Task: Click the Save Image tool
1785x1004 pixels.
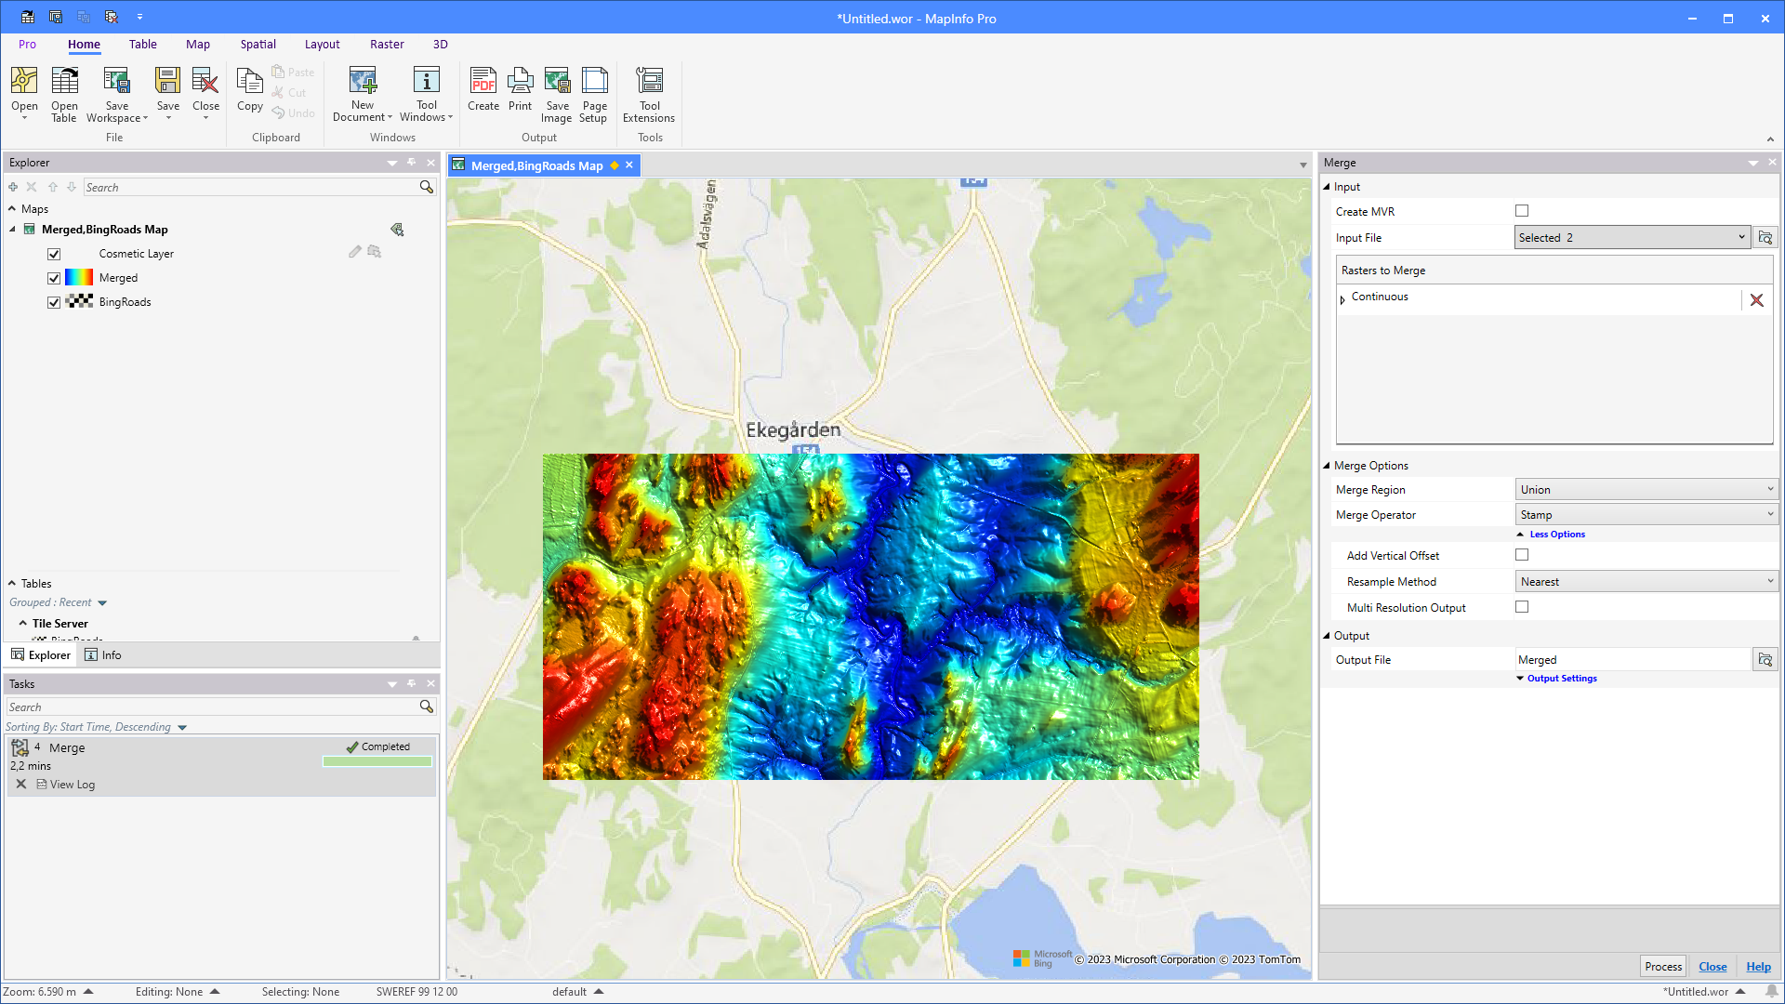Action: [x=556, y=93]
